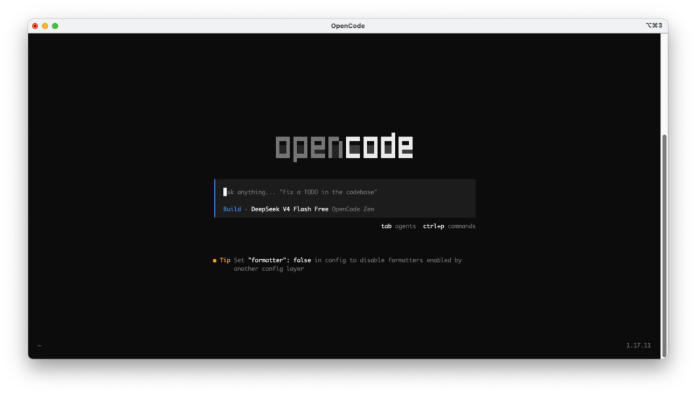This screenshot has height=396, width=696.
Task: Click the DeepSeek V4 Flash Free model name
Action: (290, 209)
